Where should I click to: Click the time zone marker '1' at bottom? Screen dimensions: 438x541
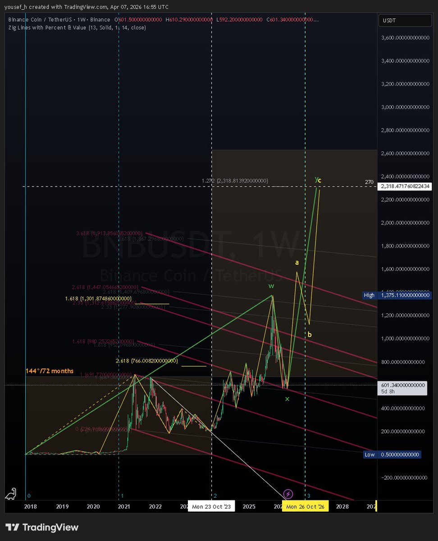click(x=122, y=495)
